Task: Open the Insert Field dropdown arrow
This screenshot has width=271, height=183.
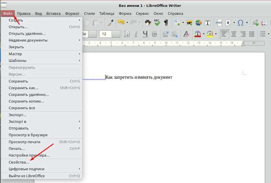Action: [x=234, y=22]
